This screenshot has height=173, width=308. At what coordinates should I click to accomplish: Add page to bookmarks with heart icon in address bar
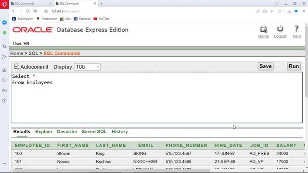pos(279,12)
